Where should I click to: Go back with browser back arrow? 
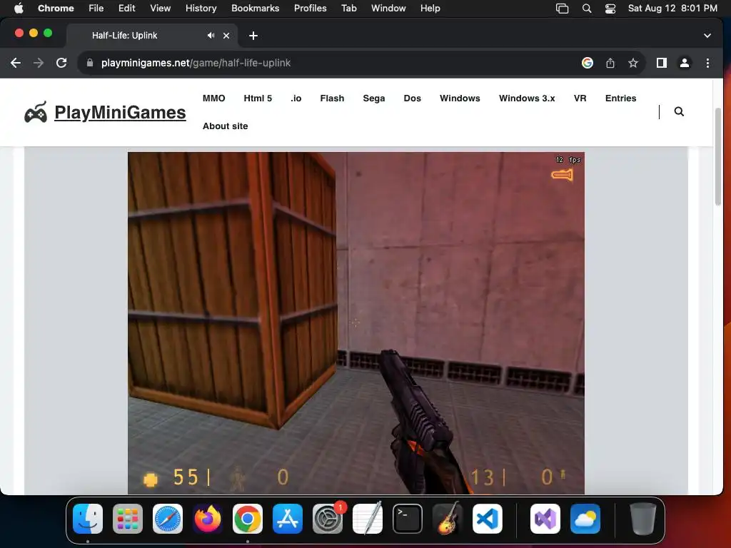pos(16,63)
